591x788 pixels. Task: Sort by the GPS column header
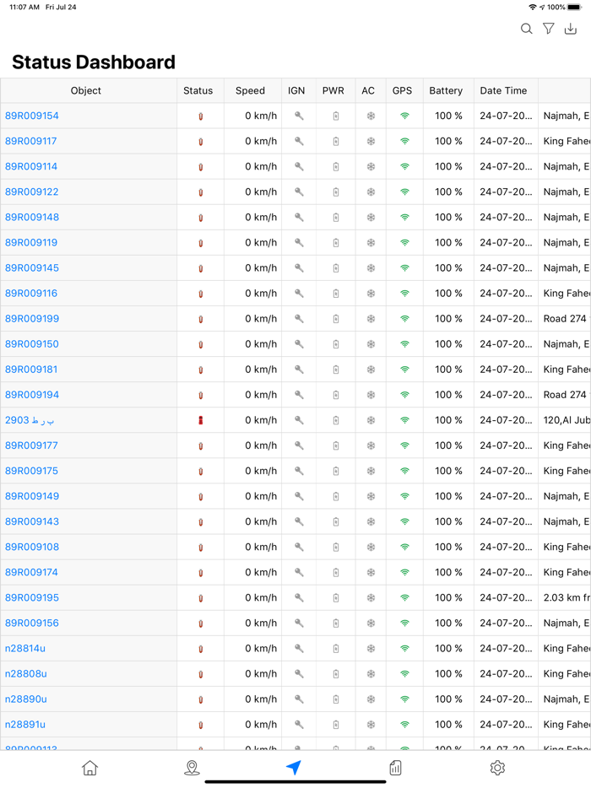click(403, 90)
